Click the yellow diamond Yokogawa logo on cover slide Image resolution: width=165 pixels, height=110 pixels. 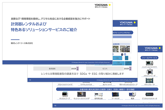click(x=156, y=5)
